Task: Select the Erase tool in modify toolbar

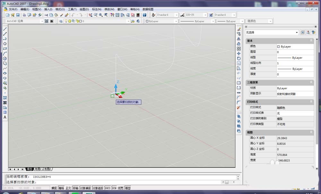Action: pyautogui.click(x=239, y=29)
